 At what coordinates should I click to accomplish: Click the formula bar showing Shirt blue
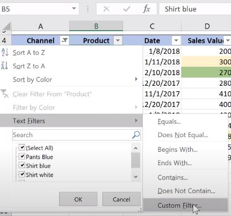(195, 9)
